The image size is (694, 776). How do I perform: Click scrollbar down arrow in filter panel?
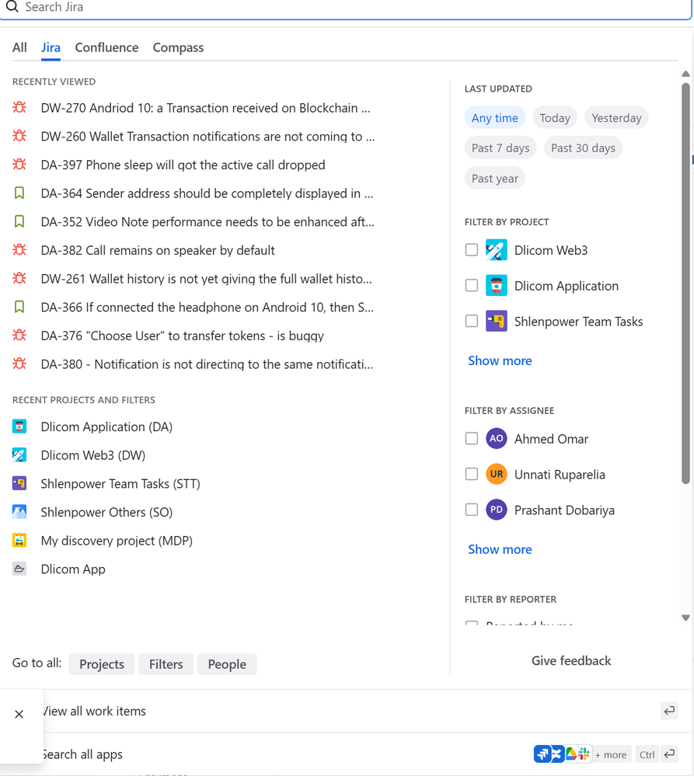click(685, 618)
